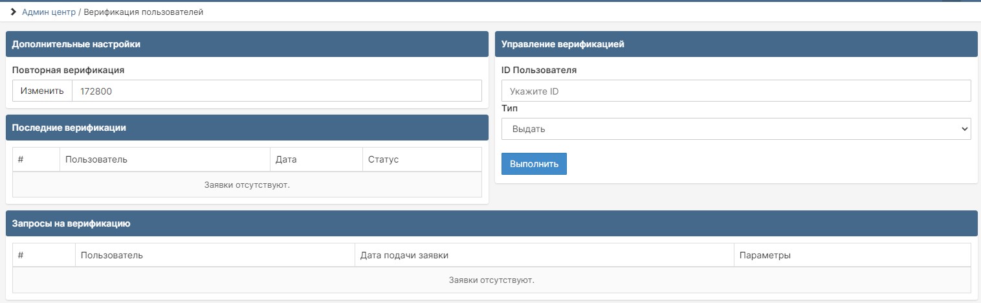Select the Дата column header
The image size is (981, 303).
pyautogui.click(x=285, y=159)
